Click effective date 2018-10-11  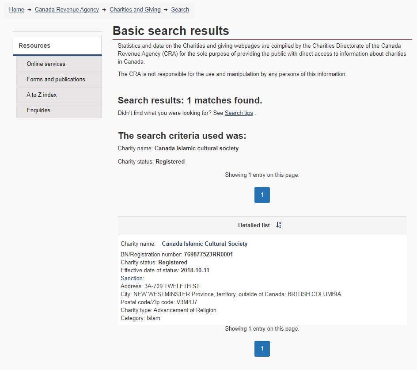(195, 270)
